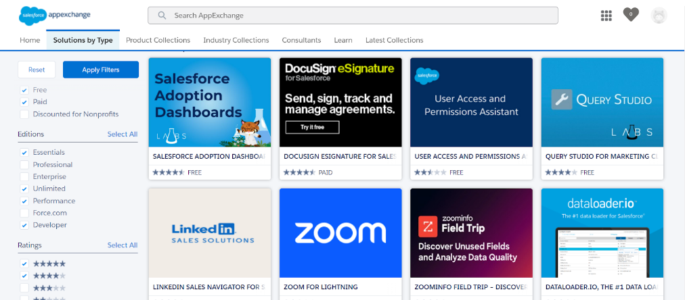Open the Latest Collections tab
Image resolution: width=685 pixels, height=300 pixels.
pos(395,40)
